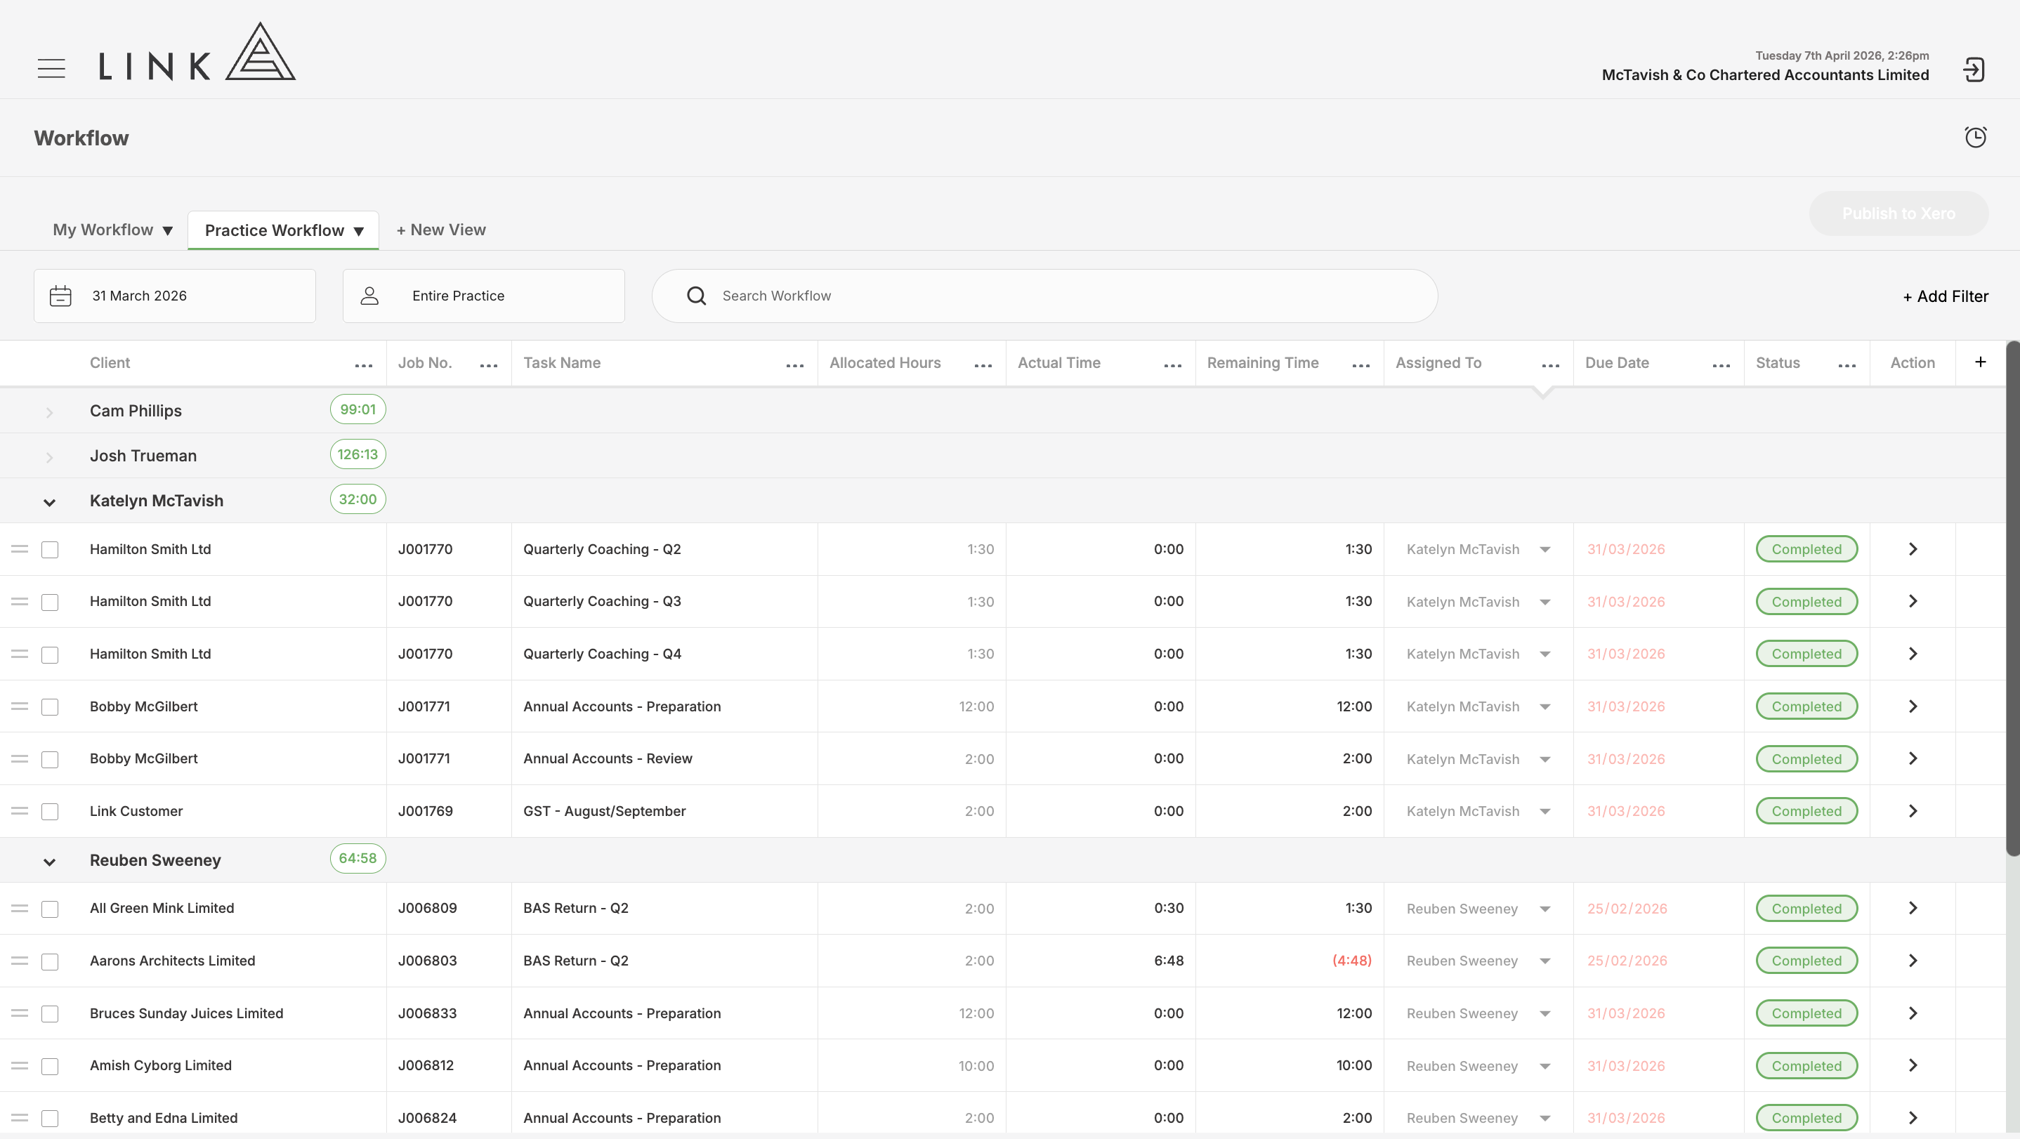Click the logout icon beside the practice name

(x=1974, y=70)
